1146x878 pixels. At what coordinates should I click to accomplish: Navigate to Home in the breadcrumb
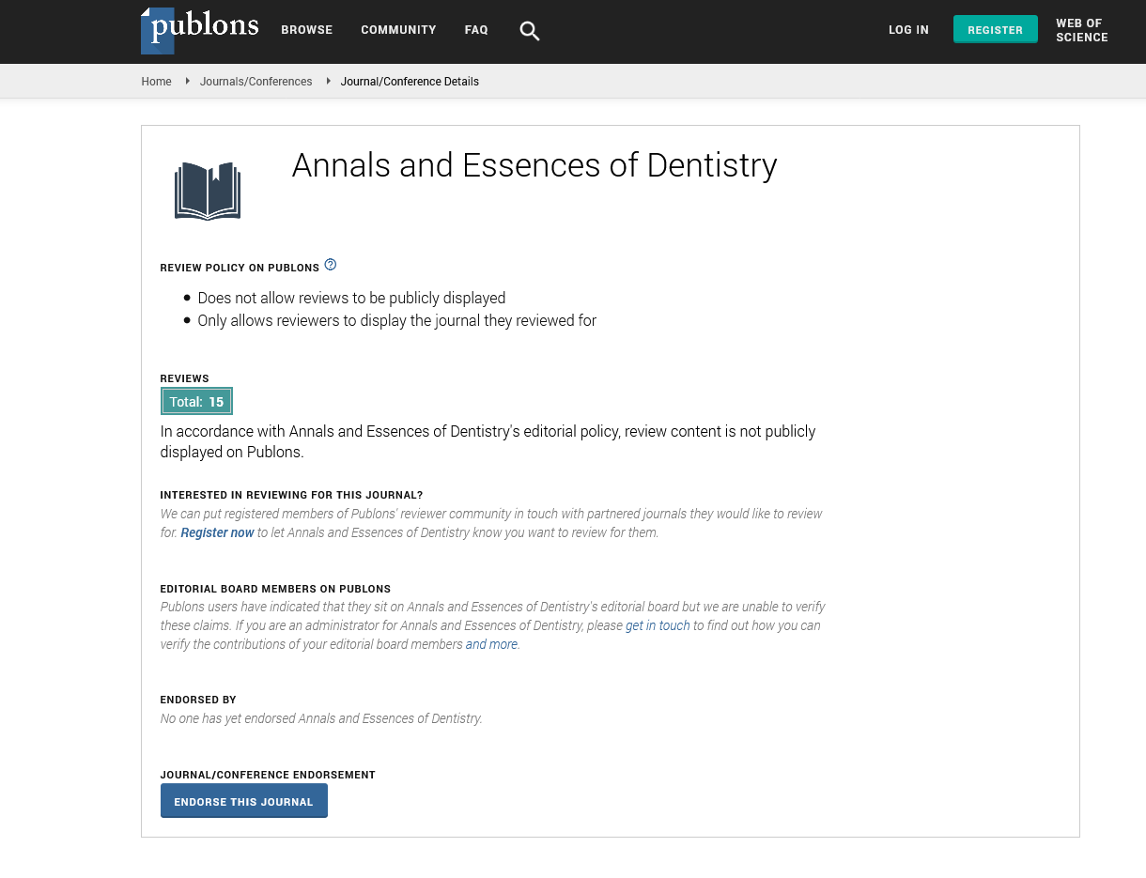point(156,82)
